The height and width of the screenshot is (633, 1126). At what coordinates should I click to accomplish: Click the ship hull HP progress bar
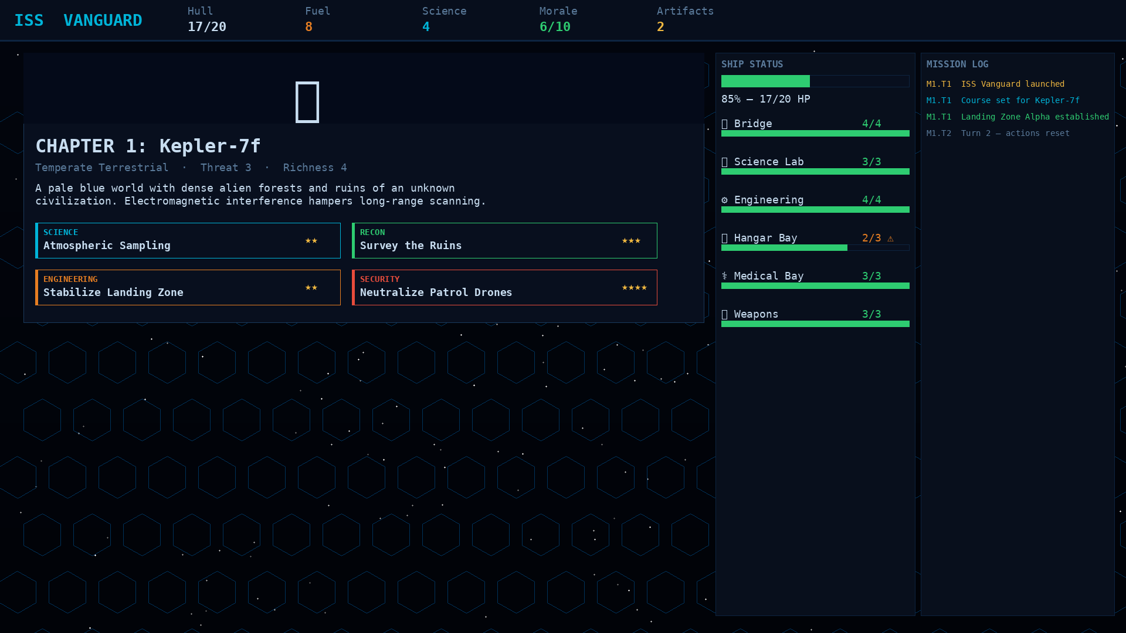pyautogui.click(x=815, y=81)
